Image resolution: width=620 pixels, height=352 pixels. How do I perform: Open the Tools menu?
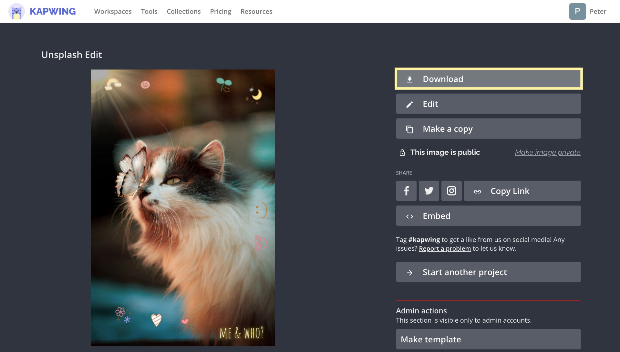pyautogui.click(x=149, y=12)
